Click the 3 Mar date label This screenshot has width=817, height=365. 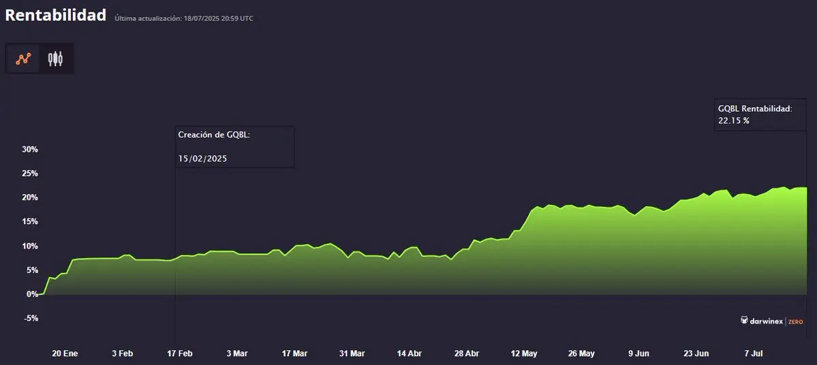237,353
